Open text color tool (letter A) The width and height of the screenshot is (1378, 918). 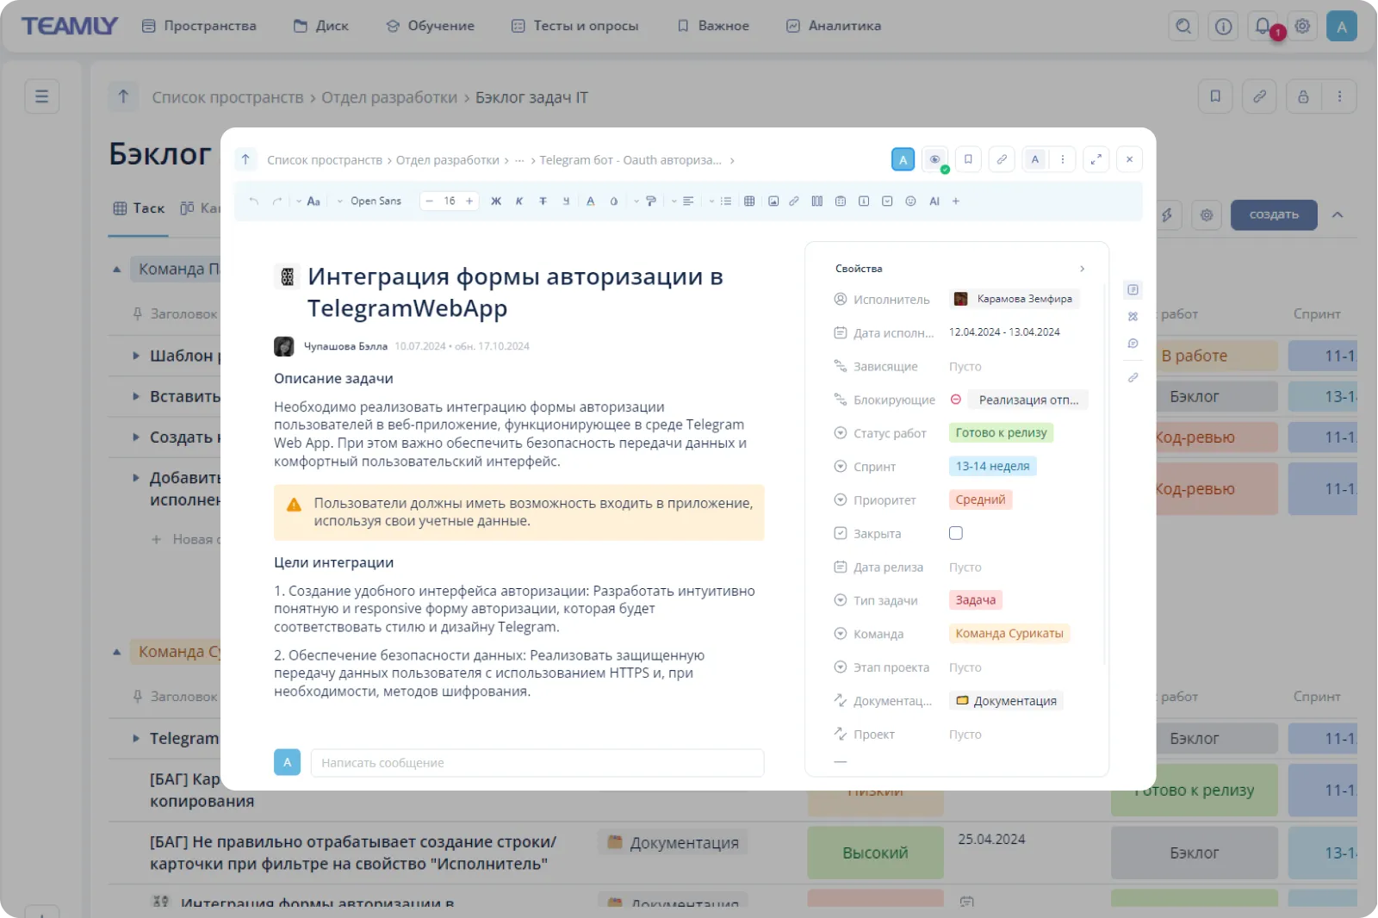pyautogui.click(x=591, y=202)
